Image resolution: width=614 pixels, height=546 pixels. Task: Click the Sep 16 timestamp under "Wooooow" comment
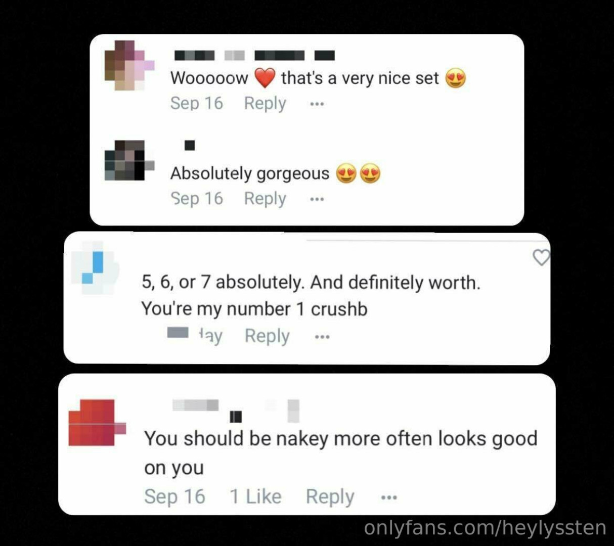[196, 104]
